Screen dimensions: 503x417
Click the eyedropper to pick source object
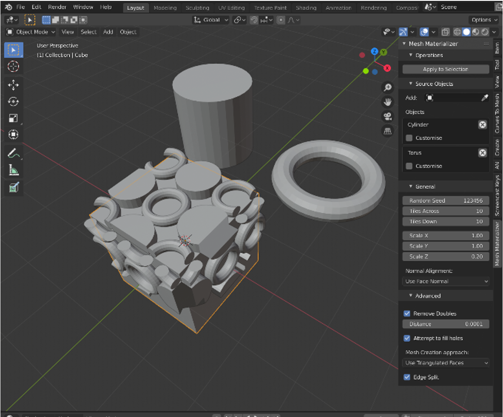click(x=484, y=98)
